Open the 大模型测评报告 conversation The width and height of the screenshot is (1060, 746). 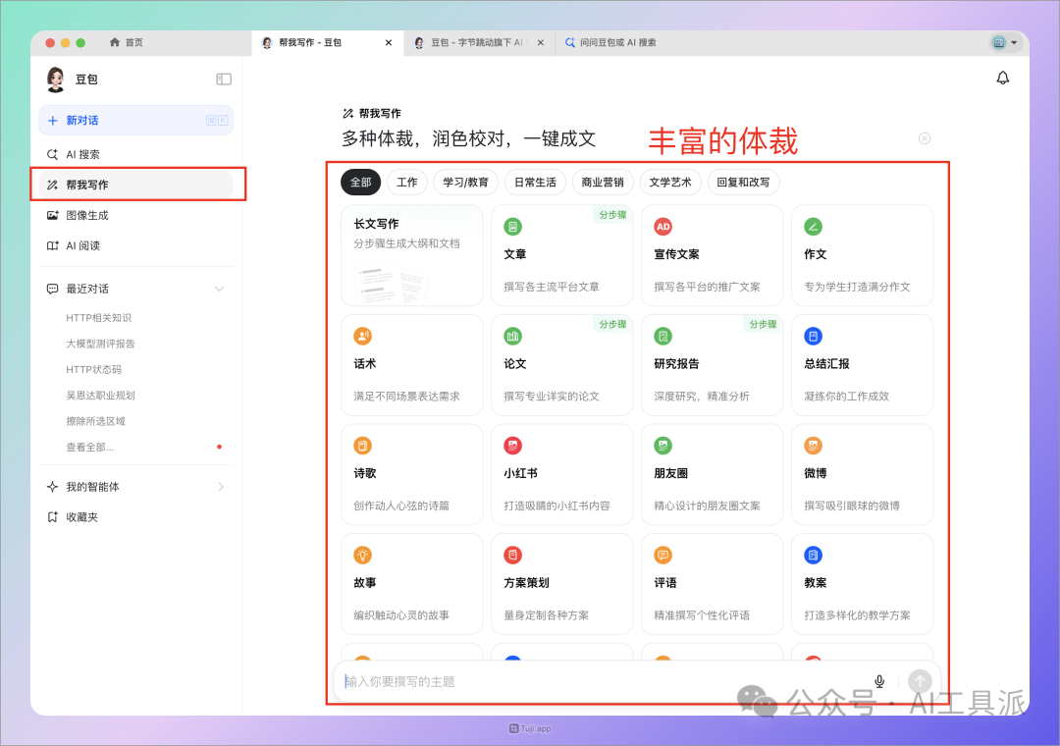point(100,344)
